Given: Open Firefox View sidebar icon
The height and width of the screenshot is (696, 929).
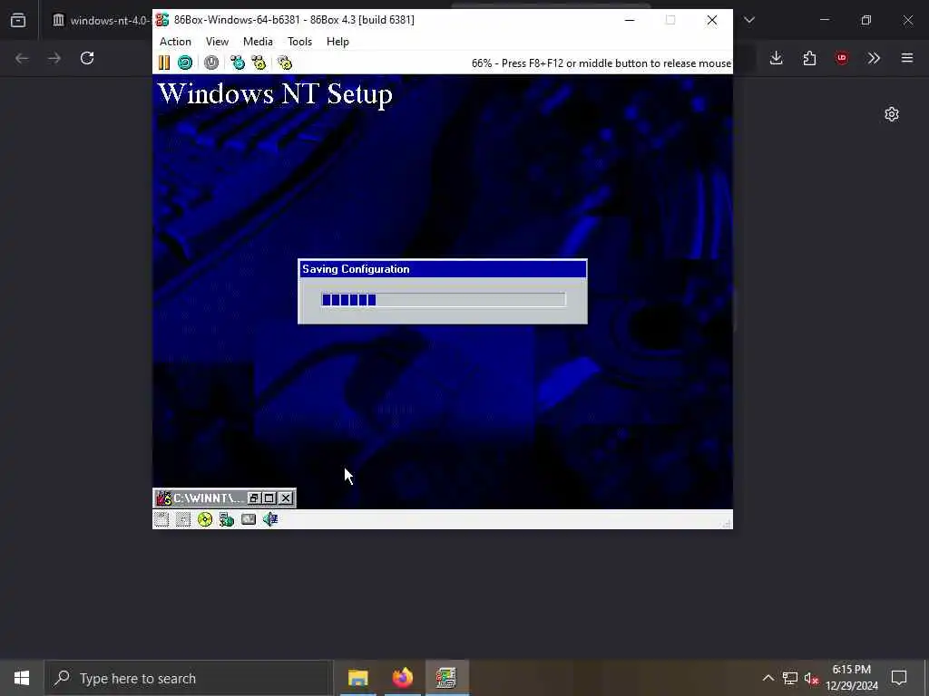Looking at the screenshot, I should pyautogui.click(x=18, y=20).
